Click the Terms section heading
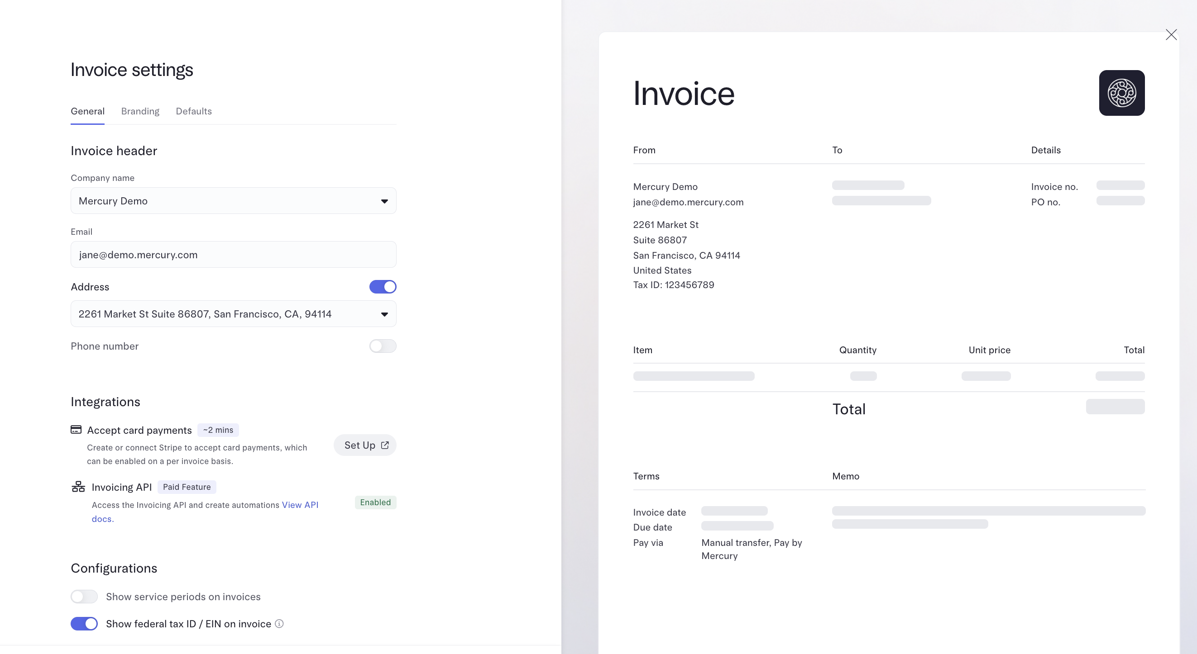The image size is (1197, 654). pyautogui.click(x=646, y=476)
